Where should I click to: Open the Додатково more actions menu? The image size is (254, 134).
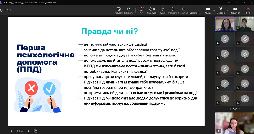pyautogui.click(x=195, y=10)
